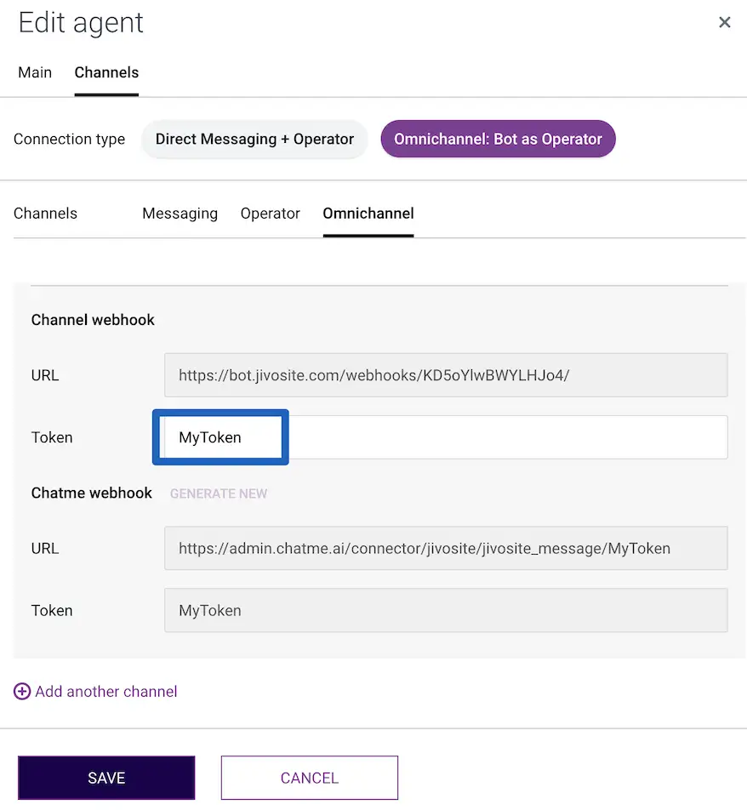747x810 pixels.
Task: Save the agent settings
Action: pos(106,778)
